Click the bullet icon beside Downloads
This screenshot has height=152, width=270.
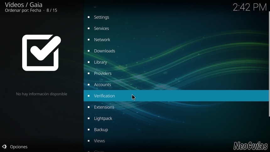pos(89,51)
